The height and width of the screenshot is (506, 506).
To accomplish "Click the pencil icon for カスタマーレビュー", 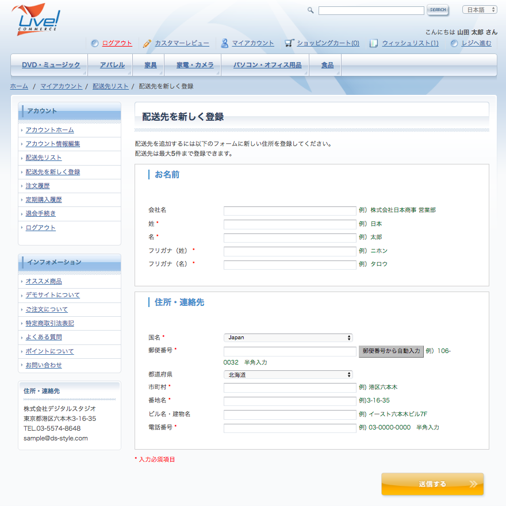I will click(147, 43).
